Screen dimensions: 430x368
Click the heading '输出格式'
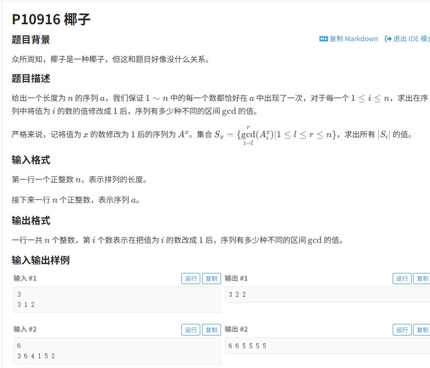click(31, 221)
